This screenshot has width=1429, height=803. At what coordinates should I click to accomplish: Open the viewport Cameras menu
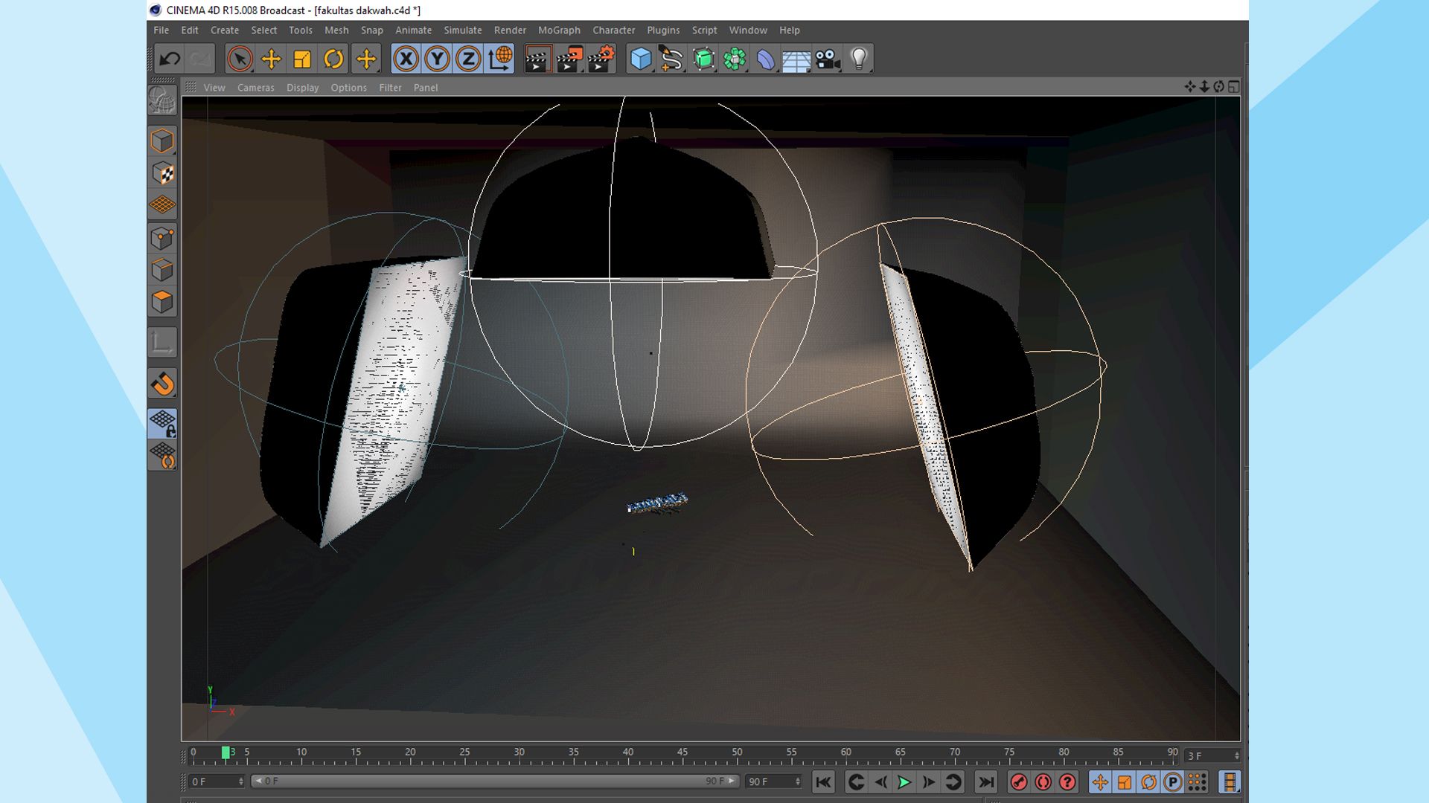coord(256,88)
